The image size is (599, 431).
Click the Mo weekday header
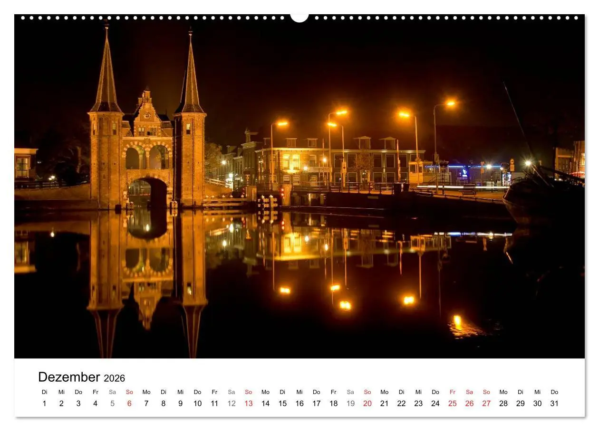coord(146,392)
